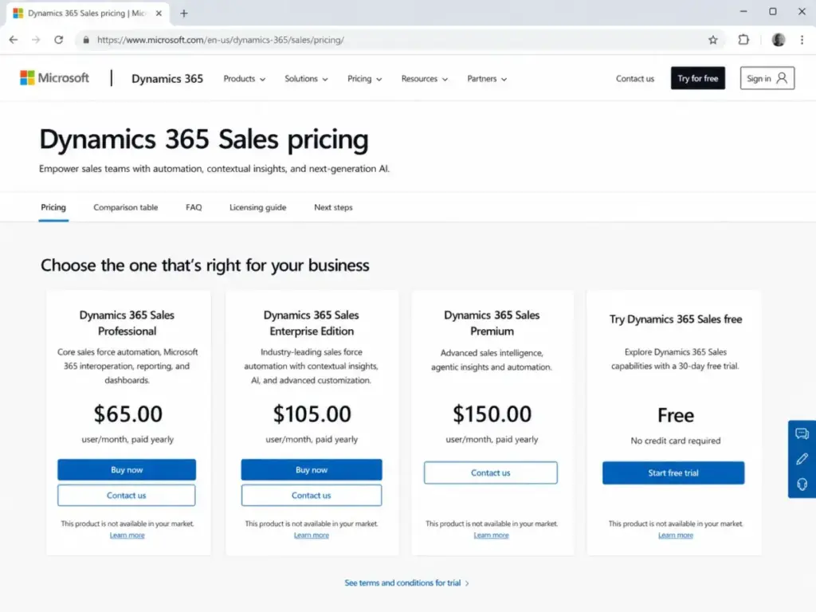The image size is (816, 612).
Task: Click the Dynamics 365 Sales Premium title
Action: (492, 323)
